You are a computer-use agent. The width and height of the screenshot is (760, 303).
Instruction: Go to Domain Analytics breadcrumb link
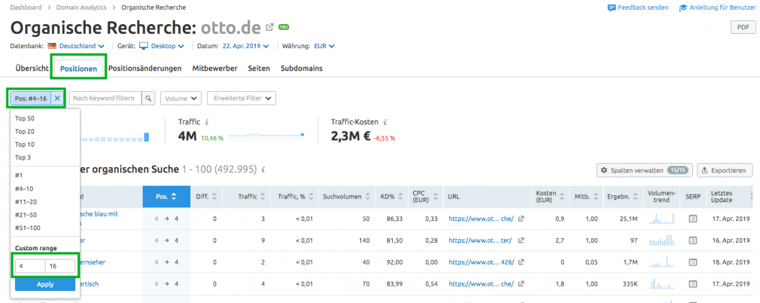pyautogui.click(x=80, y=8)
